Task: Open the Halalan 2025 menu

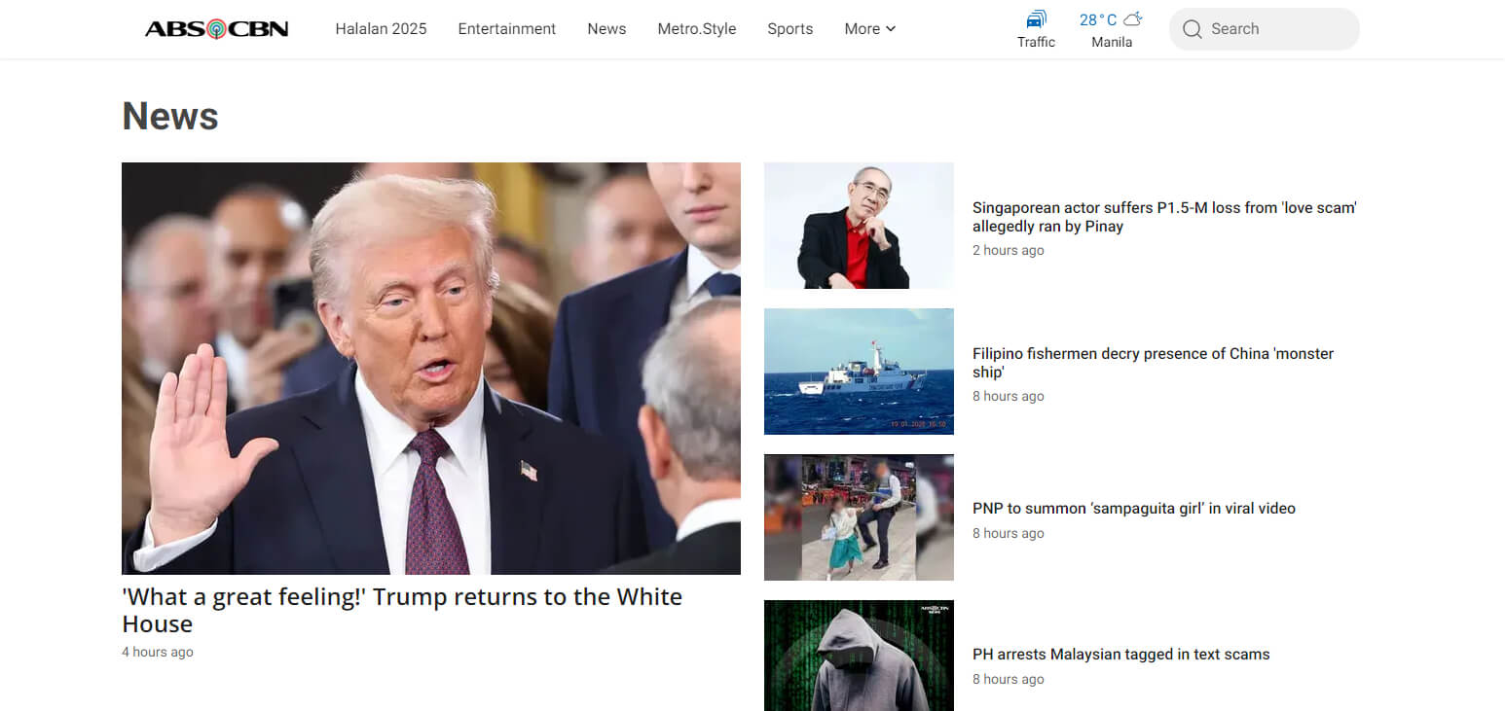Action: pos(381,29)
